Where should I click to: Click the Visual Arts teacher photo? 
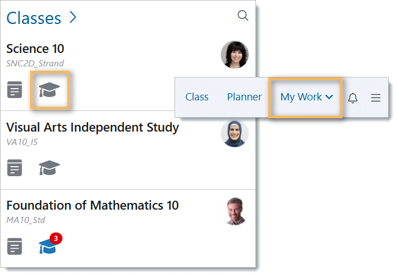(234, 133)
